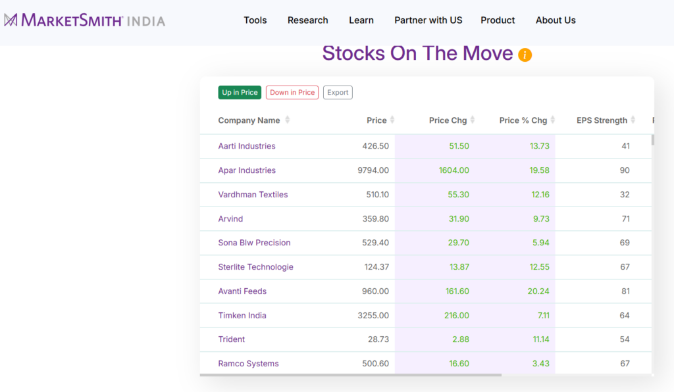This screenshot has width=674, height=392.
Task: Switch to Down in Price view
Action: [x=292, y=92]
